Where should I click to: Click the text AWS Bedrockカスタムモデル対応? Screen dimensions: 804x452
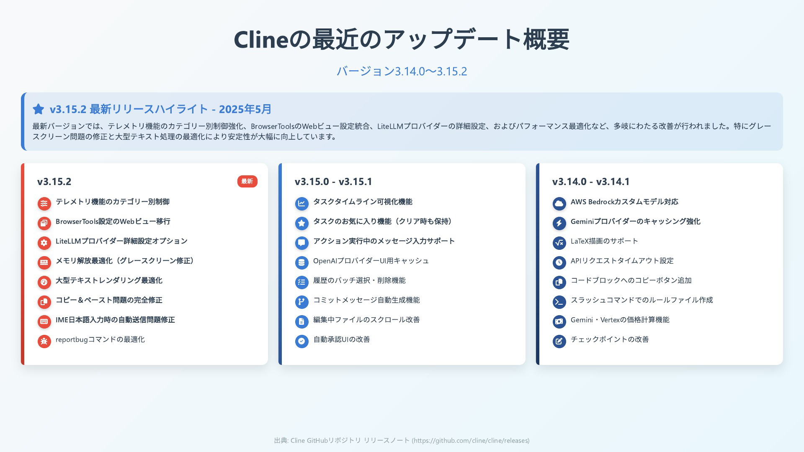coord(624,202)
